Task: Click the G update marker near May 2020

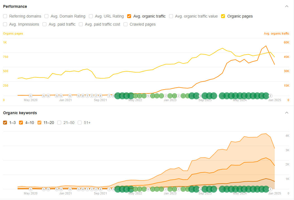Action: [31, 96]
